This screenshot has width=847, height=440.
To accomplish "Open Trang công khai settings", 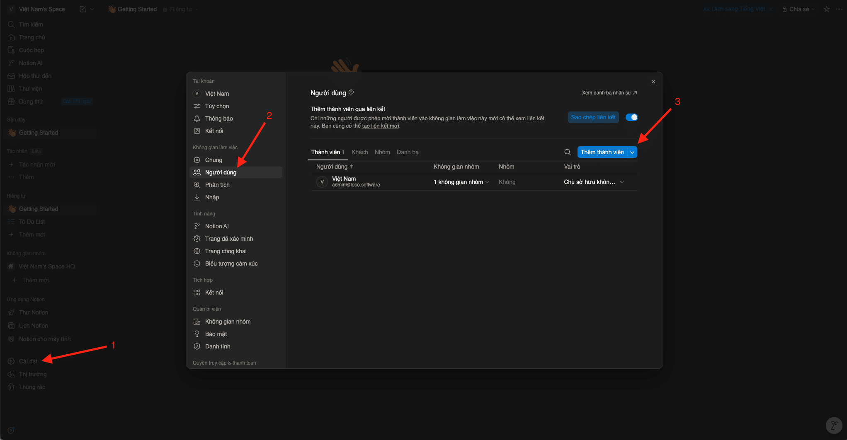I will tap(226, 251).
